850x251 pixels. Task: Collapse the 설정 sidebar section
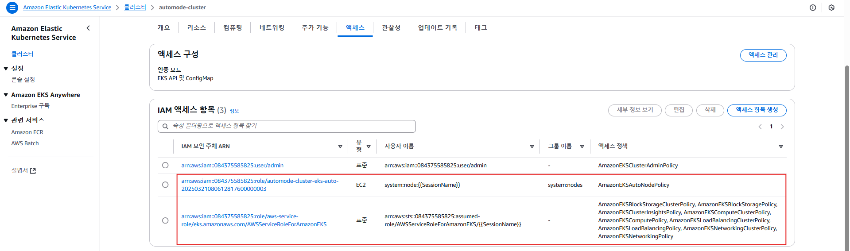(x=6, y=69)
